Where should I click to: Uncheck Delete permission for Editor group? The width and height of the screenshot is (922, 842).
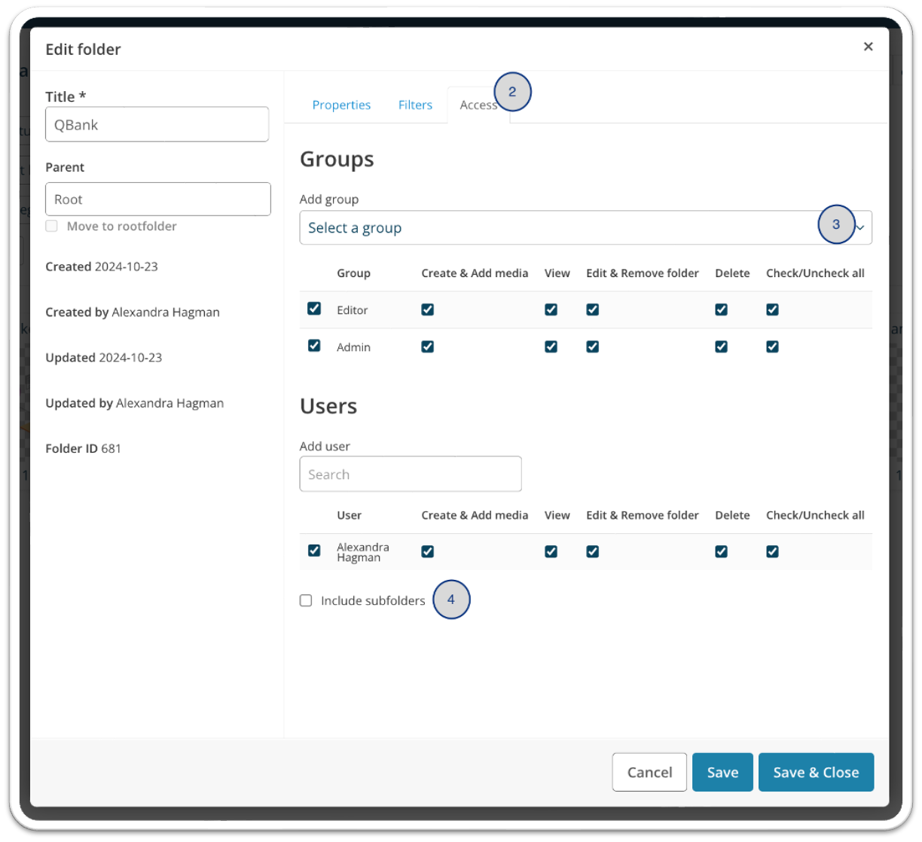click(x=721, y=310)
